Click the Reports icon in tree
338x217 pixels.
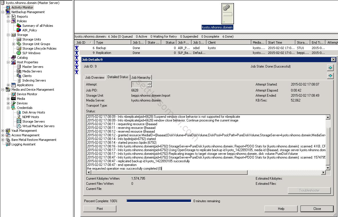click(x=13, y=17)
